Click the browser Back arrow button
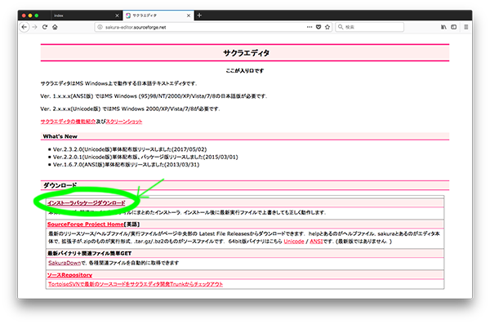Viewport: 490px width, 324px height. (24, 27)
